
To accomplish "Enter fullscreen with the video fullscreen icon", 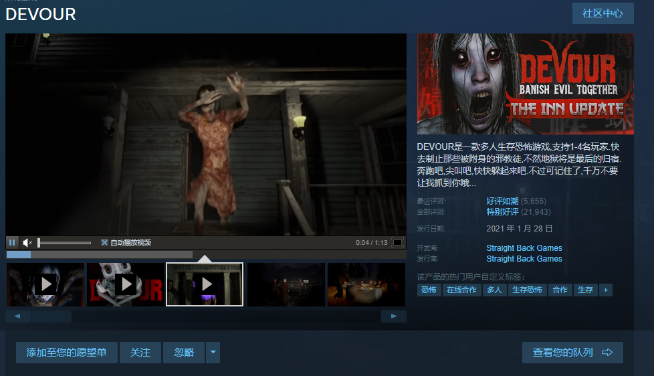I will coord(397,242).
